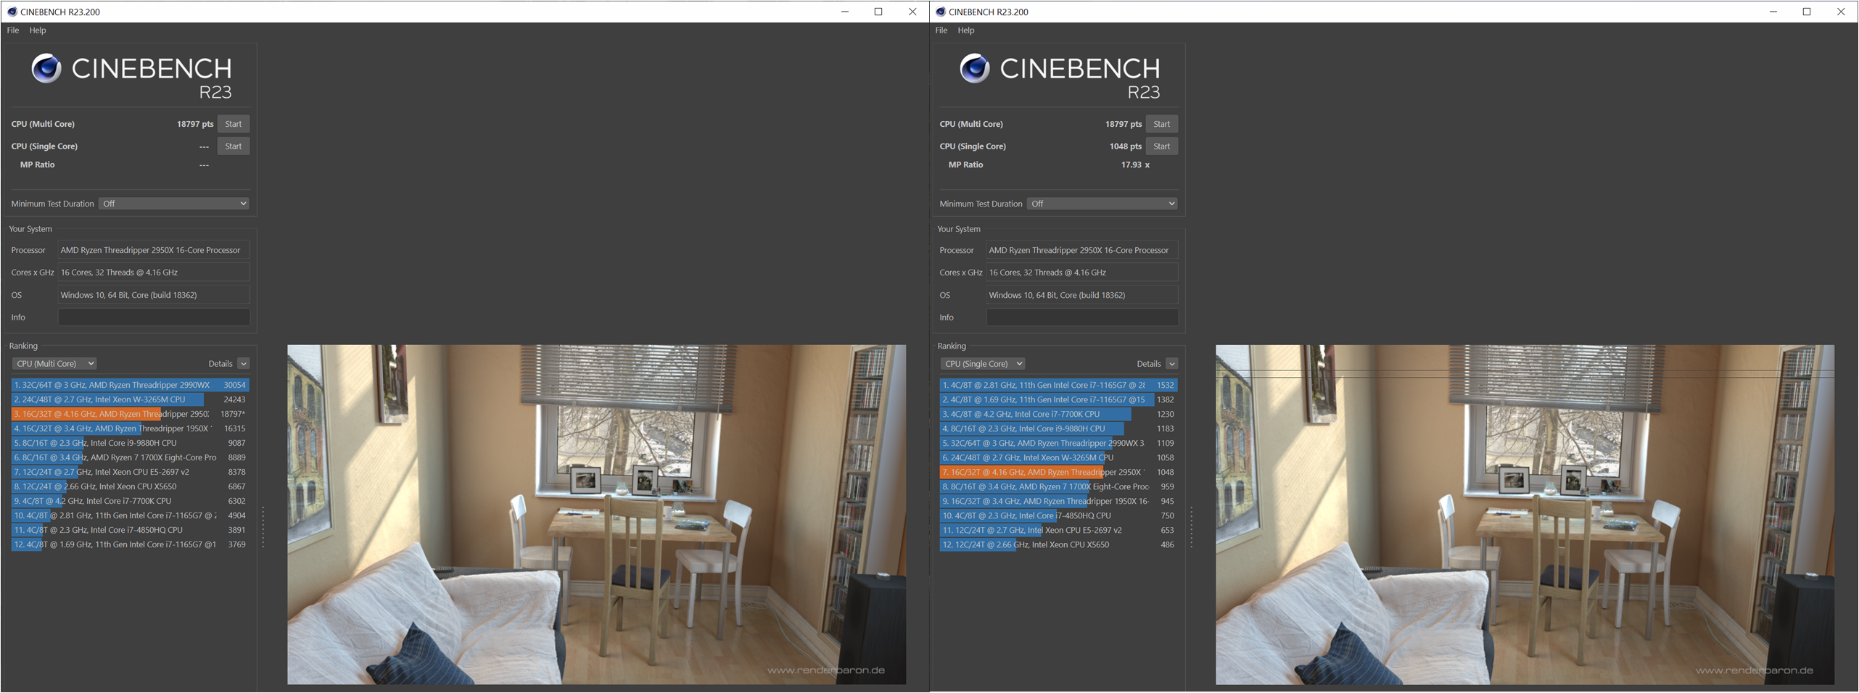Select Threadripper 2990WX row scoring 1109
Screen dimensions: 1859x693
tap(1058, 443)
